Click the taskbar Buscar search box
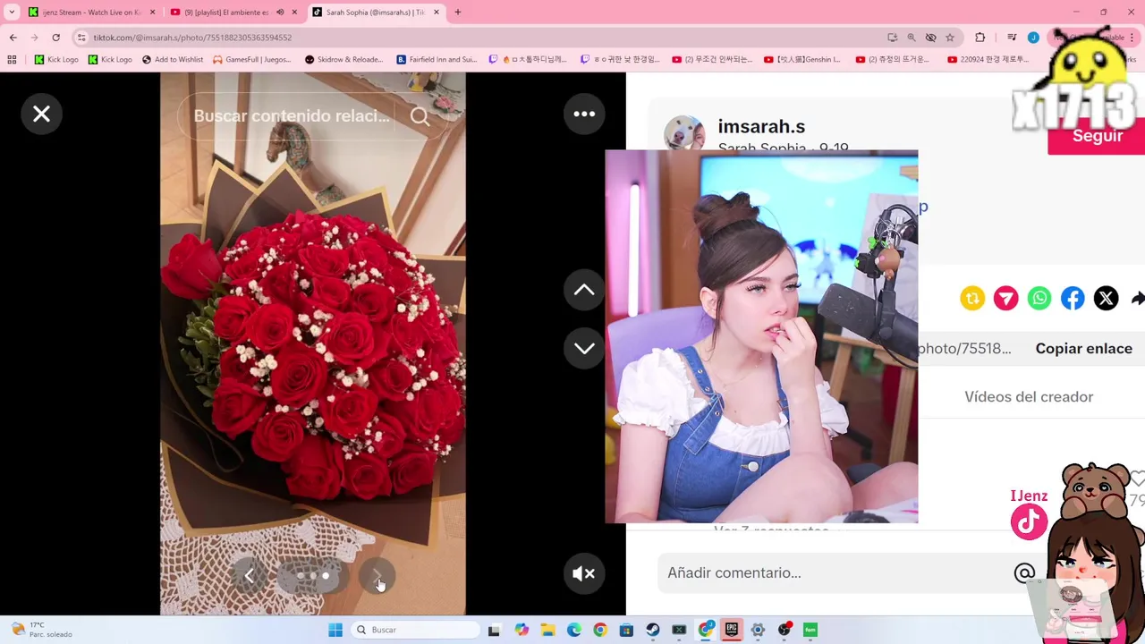Image resolution: width=1145 pixels, height=644 pixels. tap(417, 630)
